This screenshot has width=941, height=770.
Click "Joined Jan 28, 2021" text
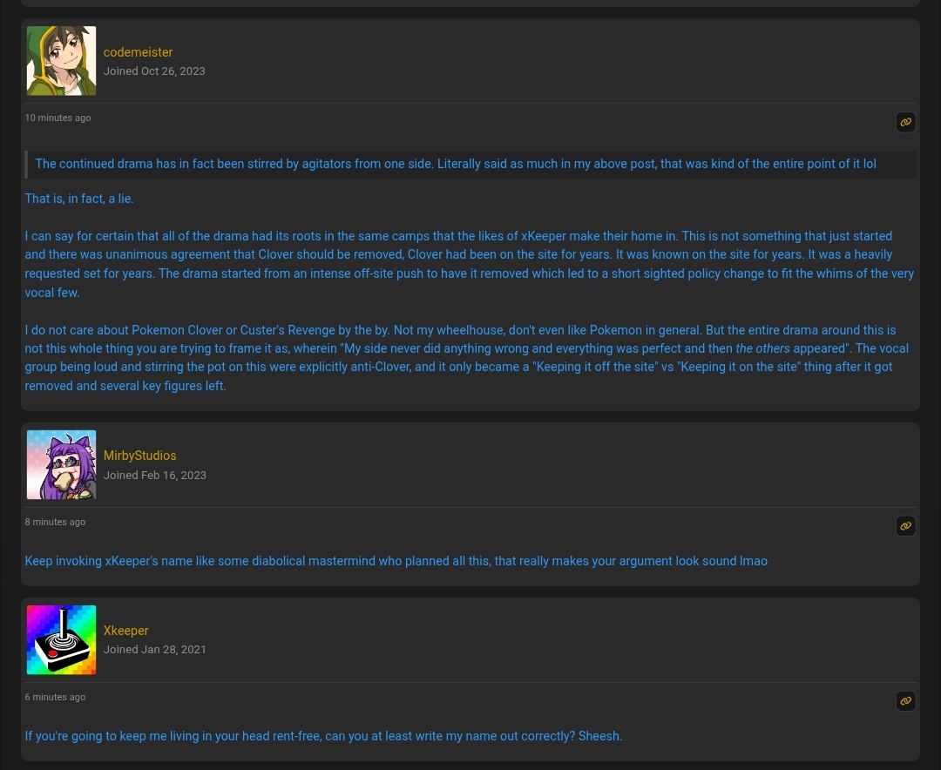tap(155, 650)
